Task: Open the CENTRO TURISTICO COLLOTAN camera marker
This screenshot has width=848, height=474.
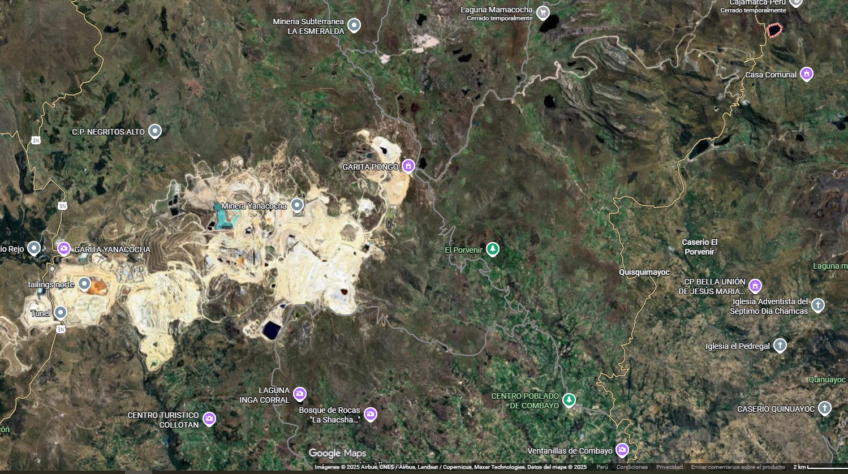Action: click(x=209, y=419)
